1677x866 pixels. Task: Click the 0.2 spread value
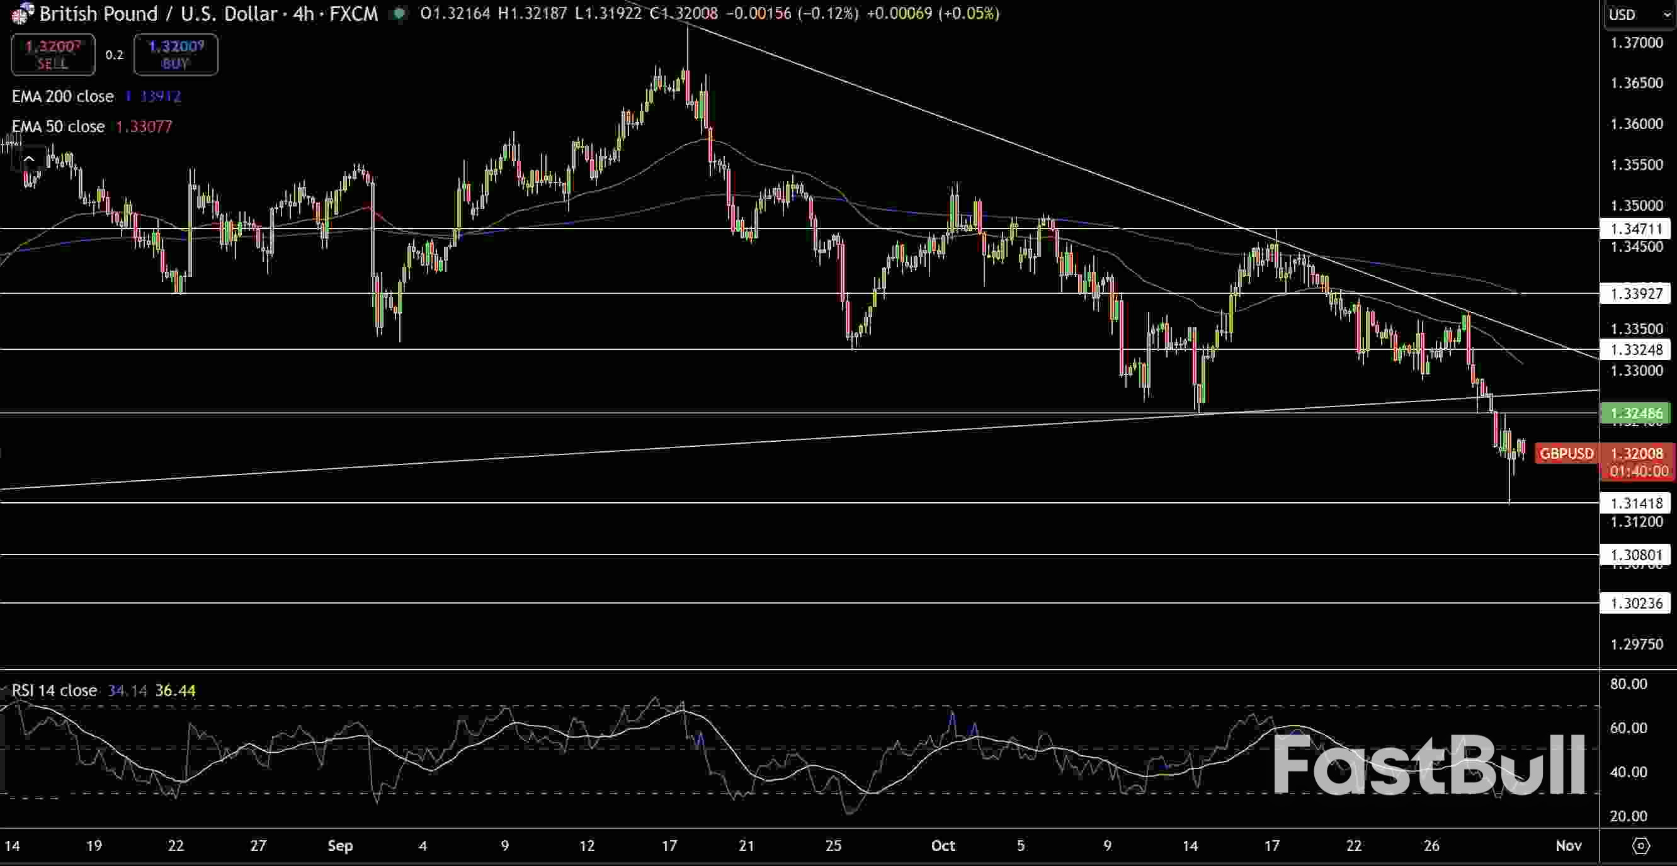tap(114, 55)
